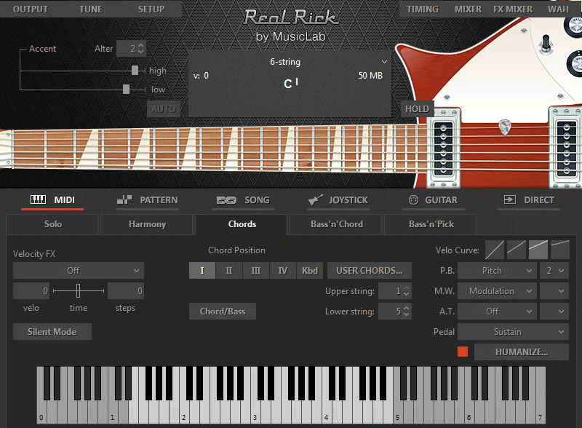
Task: Open the P.B. range dropdown showing 2
Action: (554, 271)
